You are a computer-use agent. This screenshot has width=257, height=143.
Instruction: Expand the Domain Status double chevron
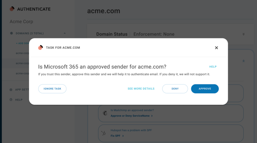coord(244,34)
